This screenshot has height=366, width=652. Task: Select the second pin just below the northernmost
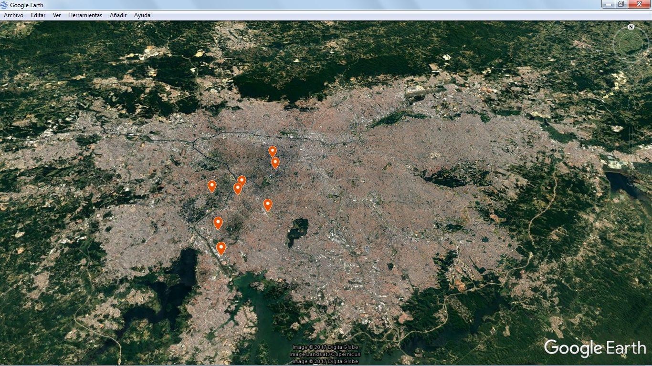coord(275,163)
